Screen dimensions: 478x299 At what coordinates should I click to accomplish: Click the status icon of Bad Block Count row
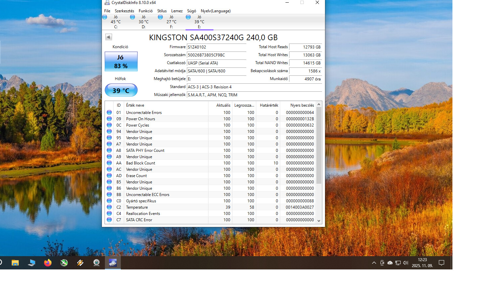109,163
